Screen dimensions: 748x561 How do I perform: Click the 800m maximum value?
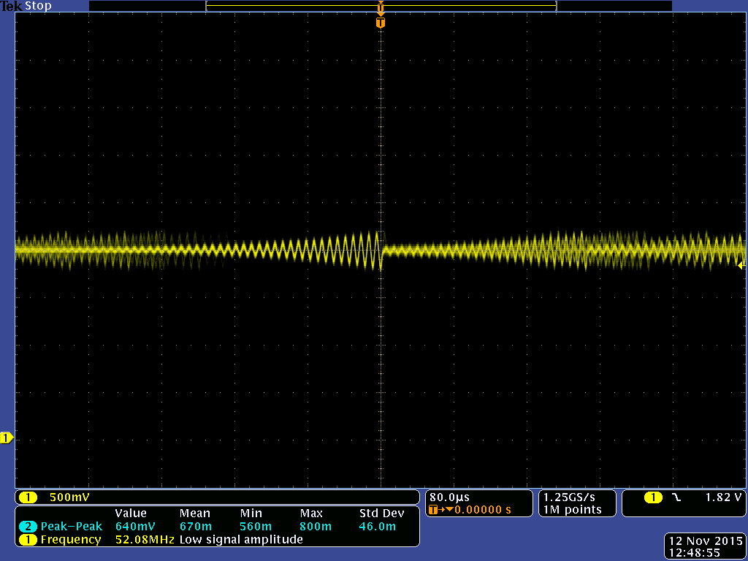point(316,527)
